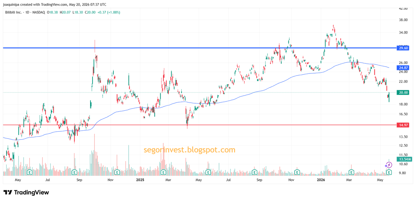This screenshot has height=201, width=416.
Task: Click the high value H20.07
Action: [x=65, y=12]
